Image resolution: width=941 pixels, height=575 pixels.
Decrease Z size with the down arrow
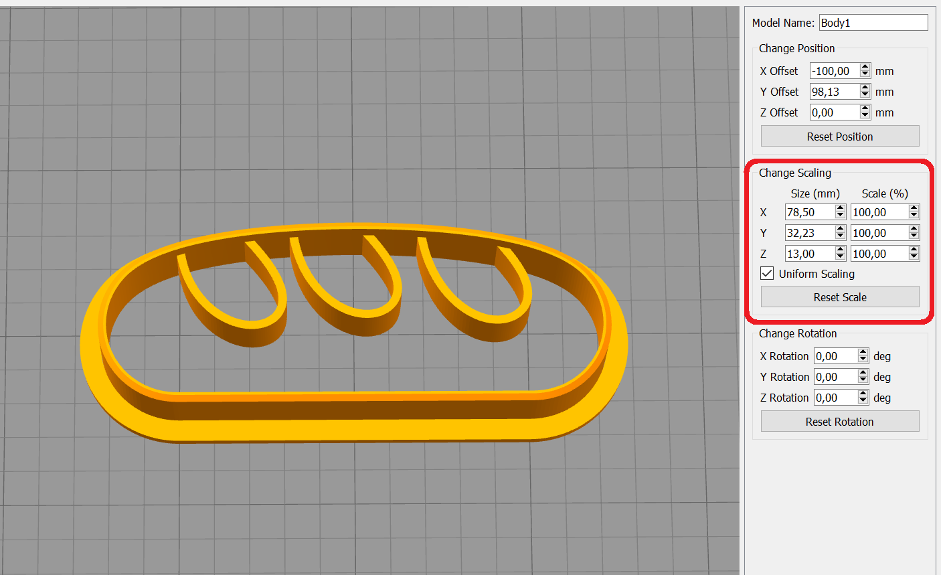tap(841, 258)
